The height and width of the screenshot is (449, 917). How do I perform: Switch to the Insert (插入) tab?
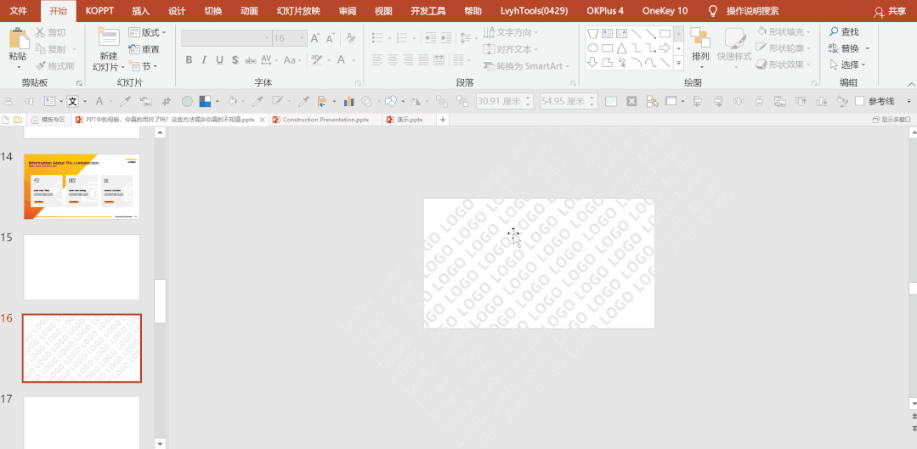pos(141,11)
